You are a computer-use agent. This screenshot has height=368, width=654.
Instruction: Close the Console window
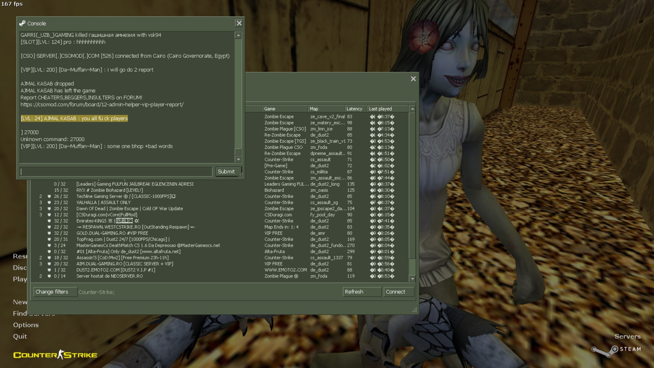pos(239,23)
